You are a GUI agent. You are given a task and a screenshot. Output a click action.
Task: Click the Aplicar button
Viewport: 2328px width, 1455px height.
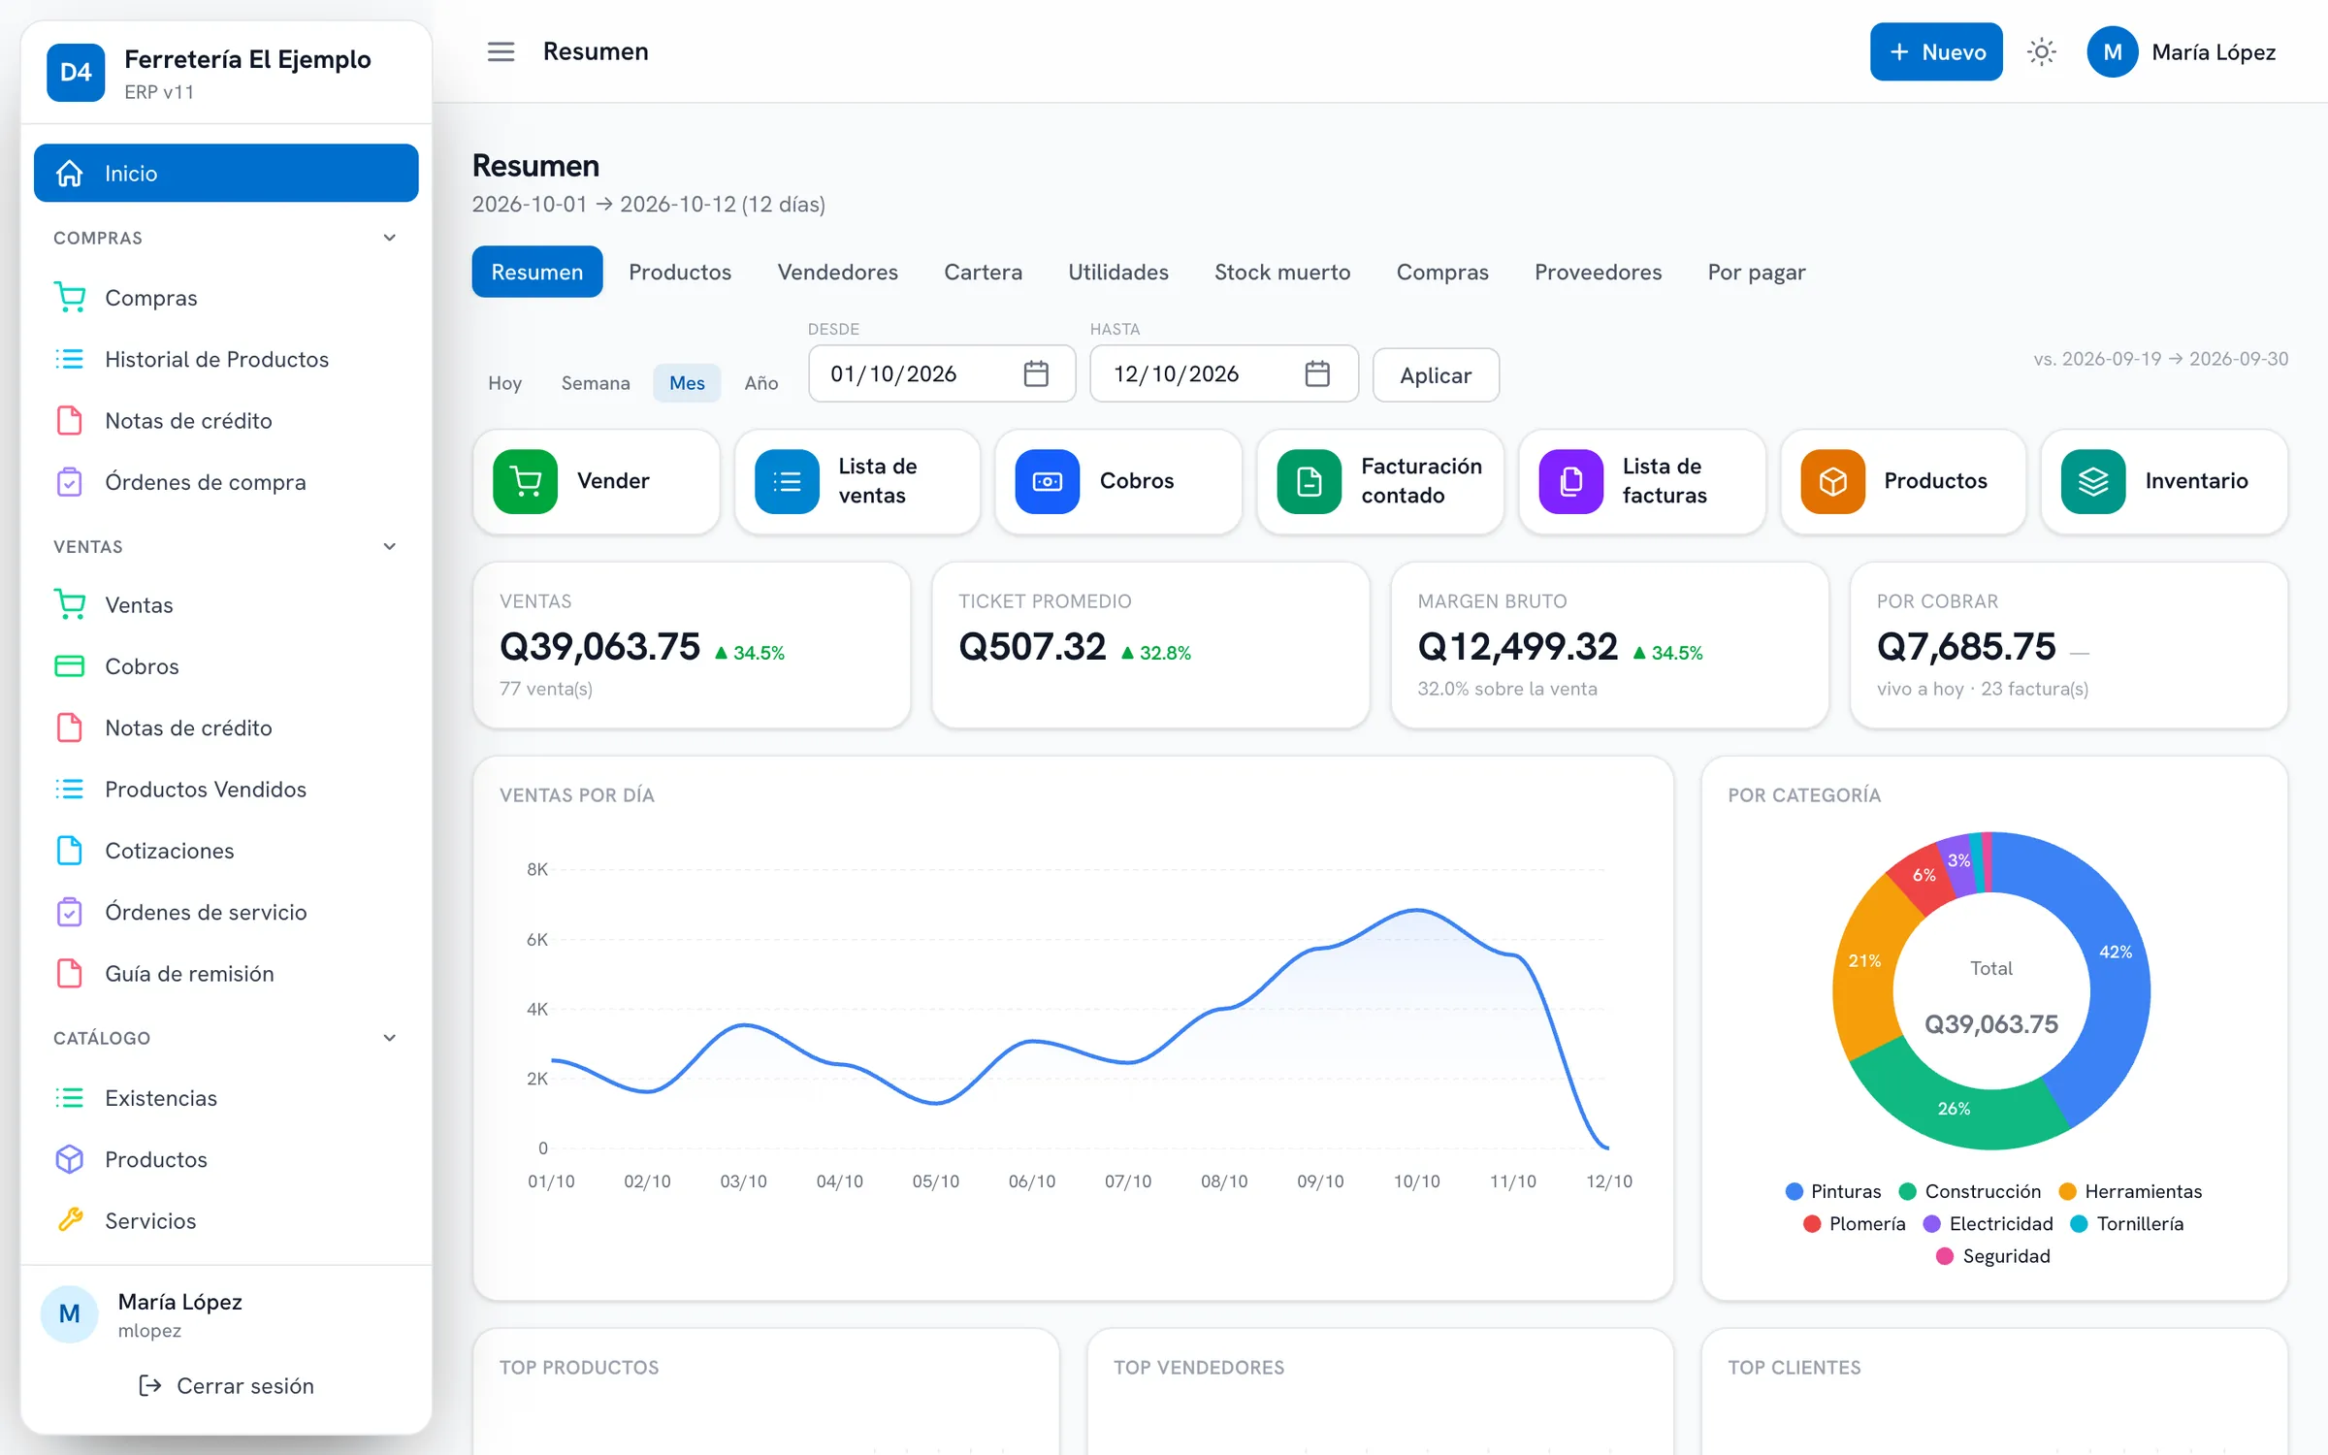click(1436, 375)
